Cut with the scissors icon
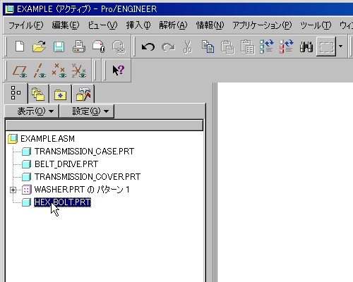Image resolution: width=353 pixels, height=282 pixels. [x=188, y=47]
